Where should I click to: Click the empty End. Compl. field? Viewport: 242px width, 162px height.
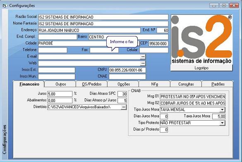point(58,37)
